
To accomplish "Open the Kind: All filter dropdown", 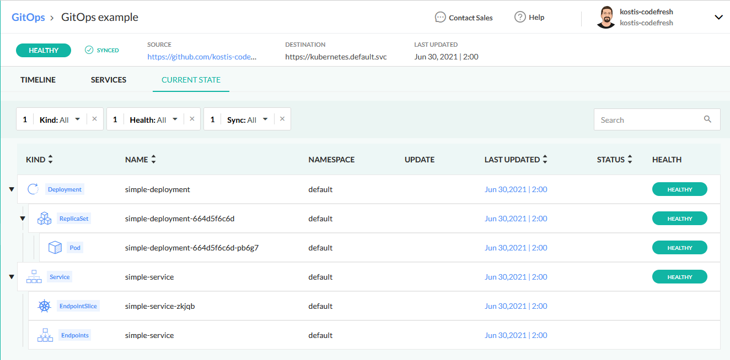I will (60, 119).
